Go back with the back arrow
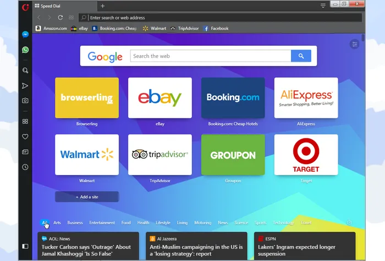Screen dimensions: 385x261 click(39, 18)
